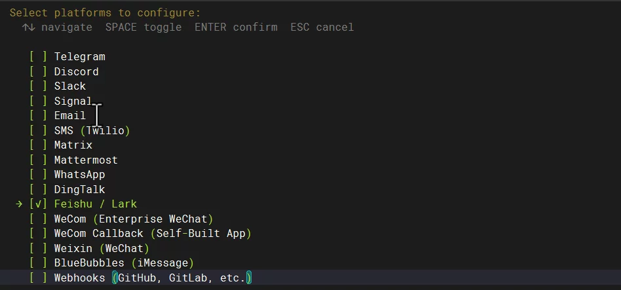
Task: Tick the Mattermost checkbox
Action: (x=38, y=160)
